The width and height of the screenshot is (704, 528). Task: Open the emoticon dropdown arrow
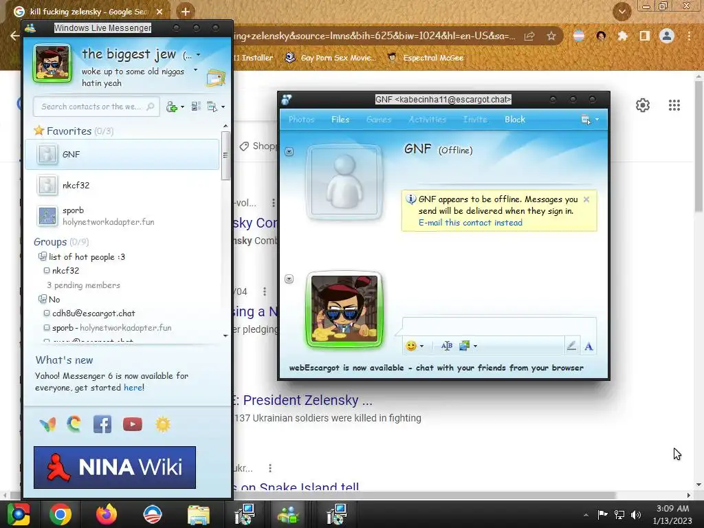click(x=421, y=346)
